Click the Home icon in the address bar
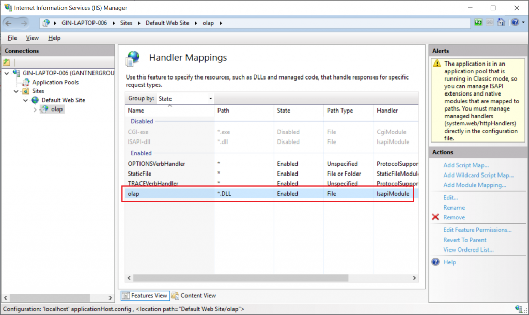The width and height of the screenshot is (529, 315). tap(501, 23)
